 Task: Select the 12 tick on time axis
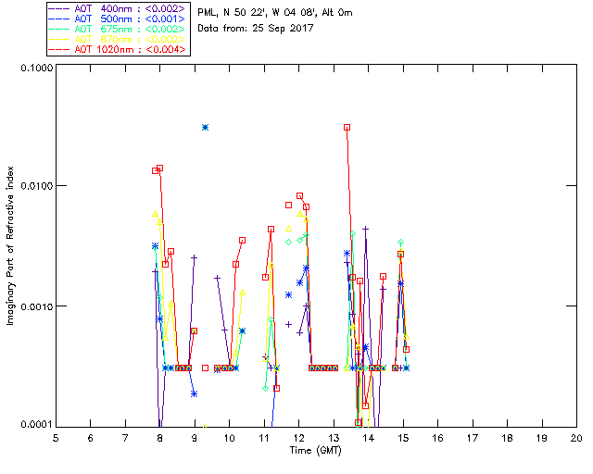click(x=298, y=438)
